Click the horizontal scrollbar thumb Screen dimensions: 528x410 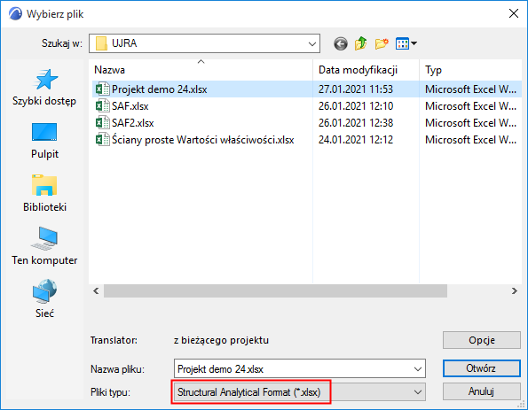click(x=275, y=290)
